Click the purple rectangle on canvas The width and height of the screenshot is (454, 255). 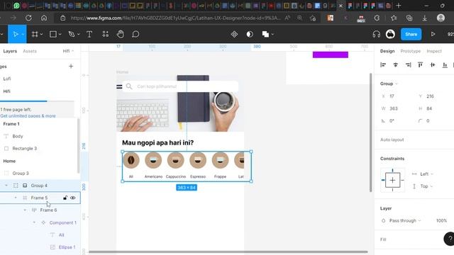331,55
